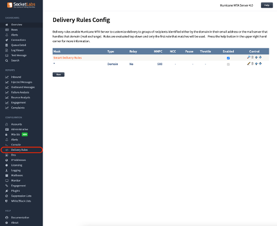Delete the Smart Delivery Rules row via trash icon
Screen dimensions: 277x226
(x=252, y=57)
